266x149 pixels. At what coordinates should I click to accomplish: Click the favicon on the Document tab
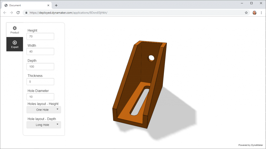(x=6, y=5)
